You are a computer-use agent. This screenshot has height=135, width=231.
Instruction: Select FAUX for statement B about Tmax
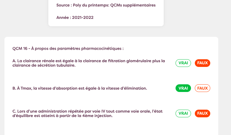point(203,88)
